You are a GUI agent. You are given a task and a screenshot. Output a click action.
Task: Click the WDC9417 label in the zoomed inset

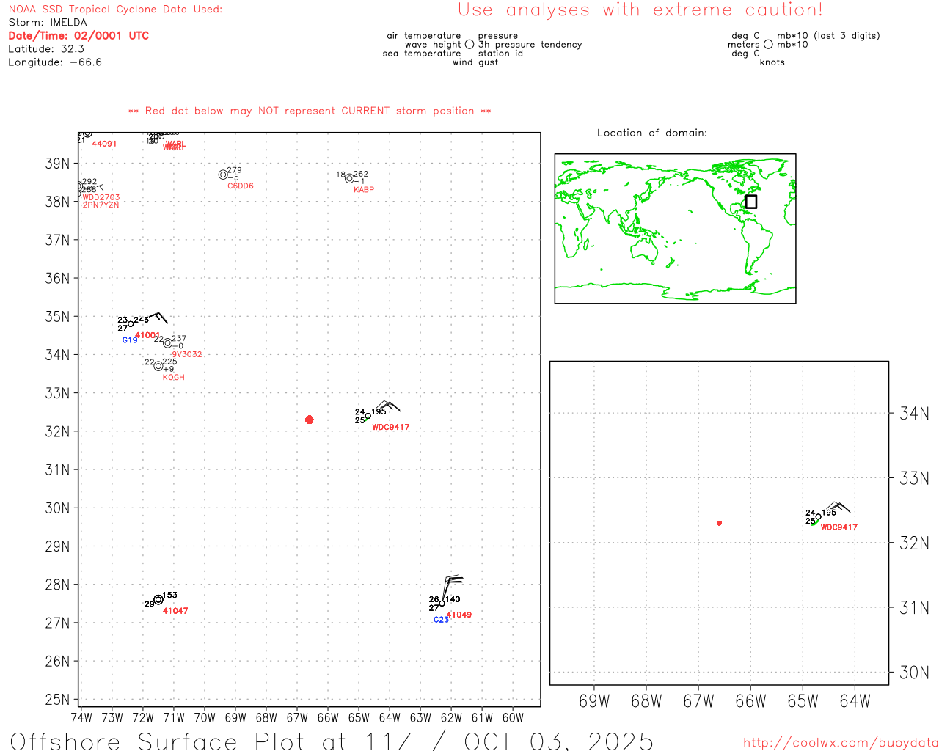click(838, 527)
